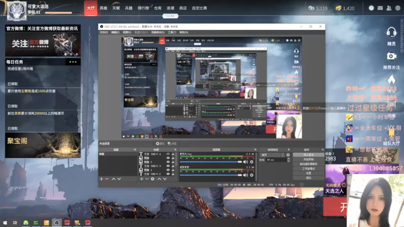This screenshot has height=227, width=404.
Task: Pop out the 混音器 dock with its float icon
Action: point(256,149)
